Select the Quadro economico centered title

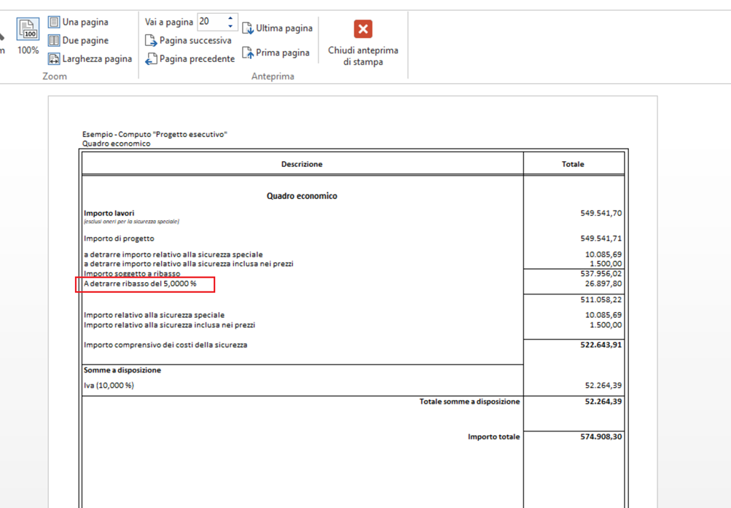(302, 196)
